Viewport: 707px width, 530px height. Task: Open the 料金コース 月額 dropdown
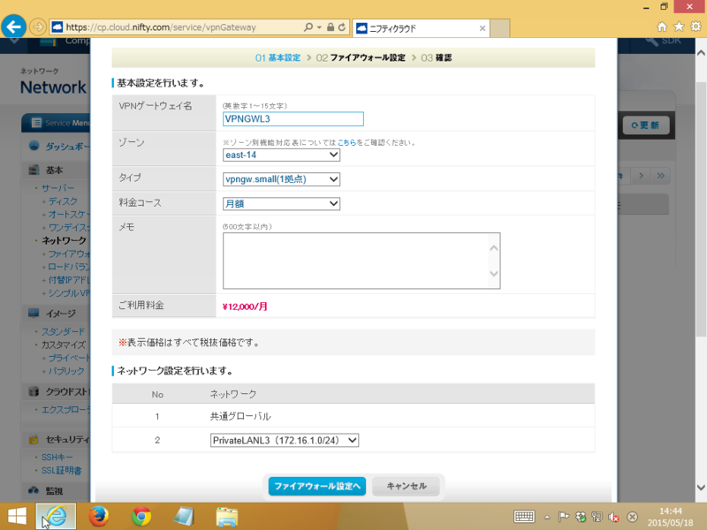coord(281,204)
